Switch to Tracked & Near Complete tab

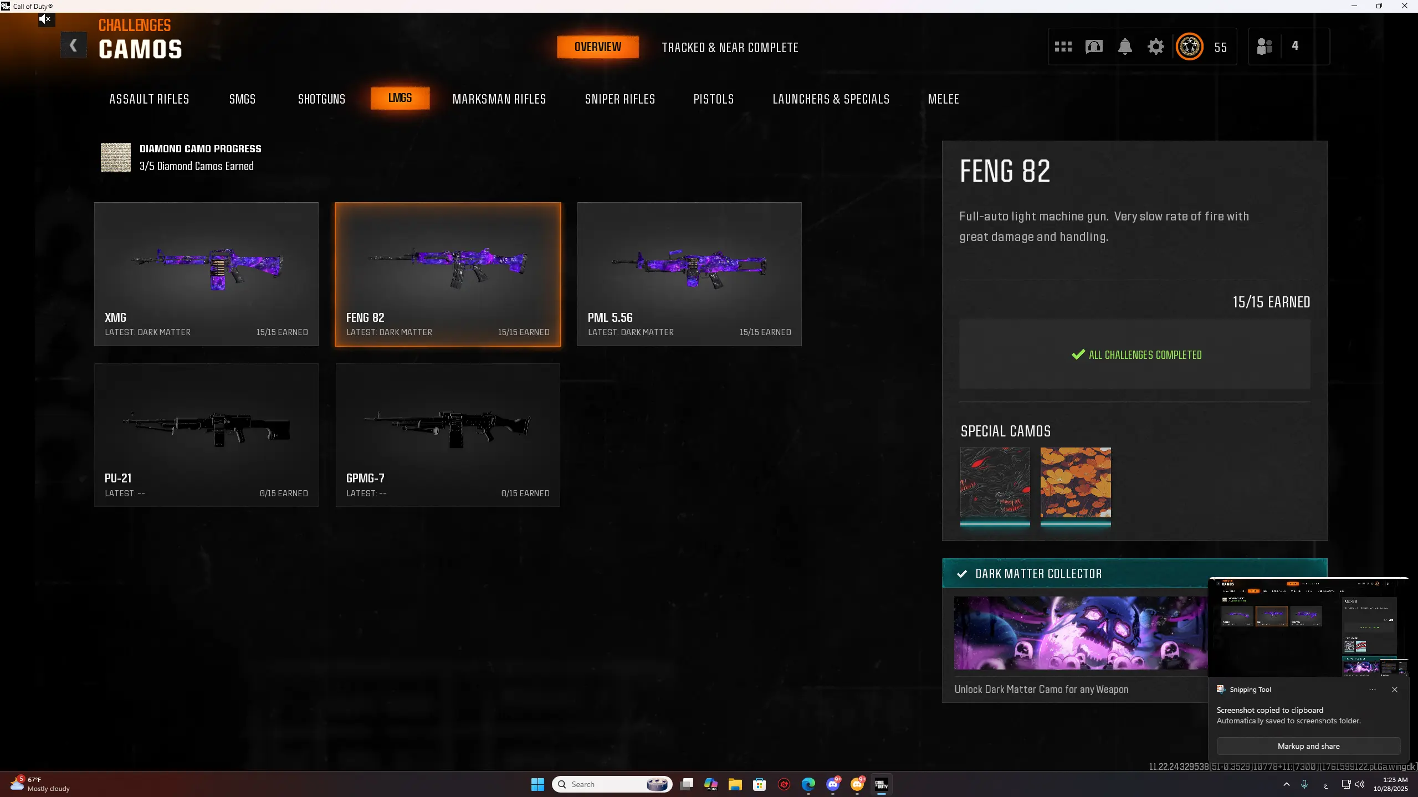pyautogui.click(x=730, y=48)
